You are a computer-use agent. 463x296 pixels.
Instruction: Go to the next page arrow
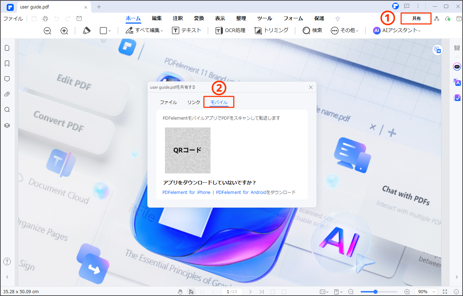pos(250,292)
